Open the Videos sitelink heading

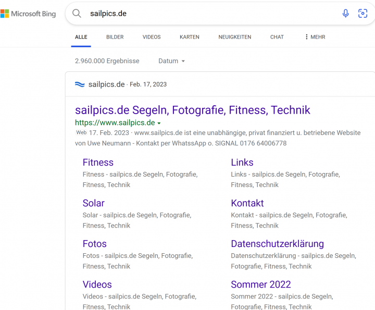[97, 284]
